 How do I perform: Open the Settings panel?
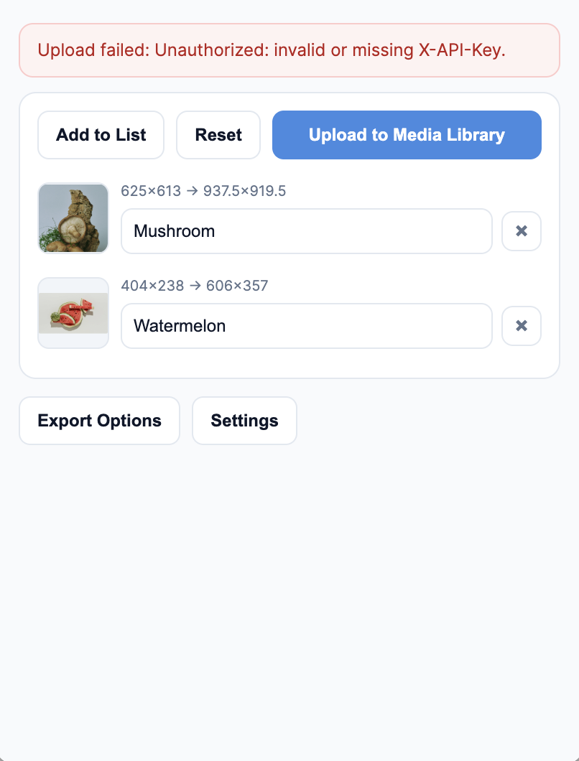coord(244,421)
